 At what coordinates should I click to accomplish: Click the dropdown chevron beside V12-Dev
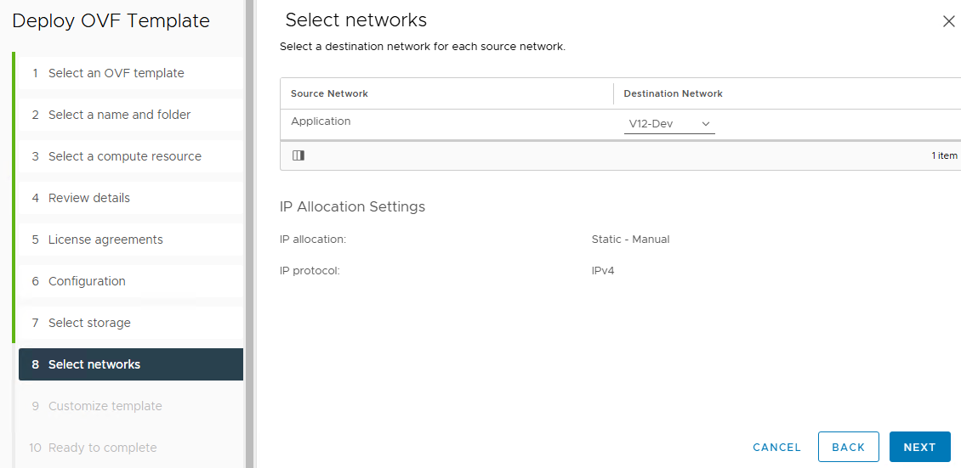tap(706, 124)
